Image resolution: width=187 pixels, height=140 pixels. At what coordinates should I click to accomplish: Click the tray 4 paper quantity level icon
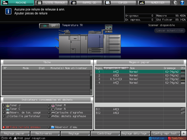coord(183,83)
